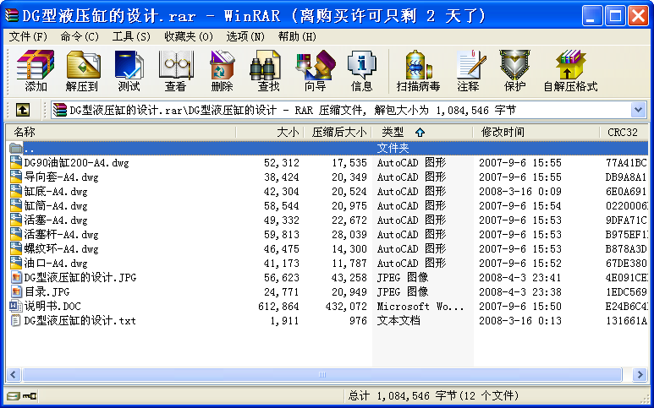Select the 说明书.DOC file
654x408 pixels.
[52, 306]
